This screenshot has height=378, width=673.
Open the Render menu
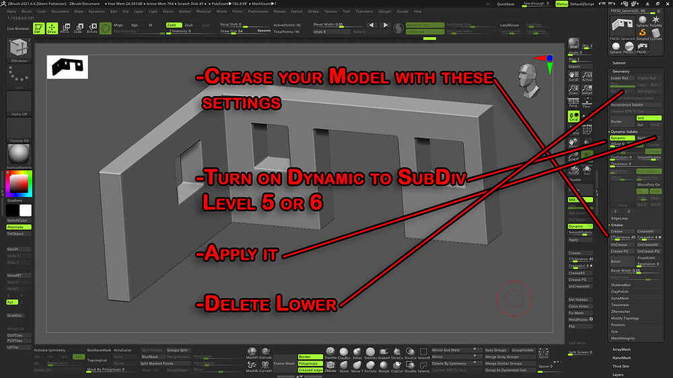click(279, 11)
